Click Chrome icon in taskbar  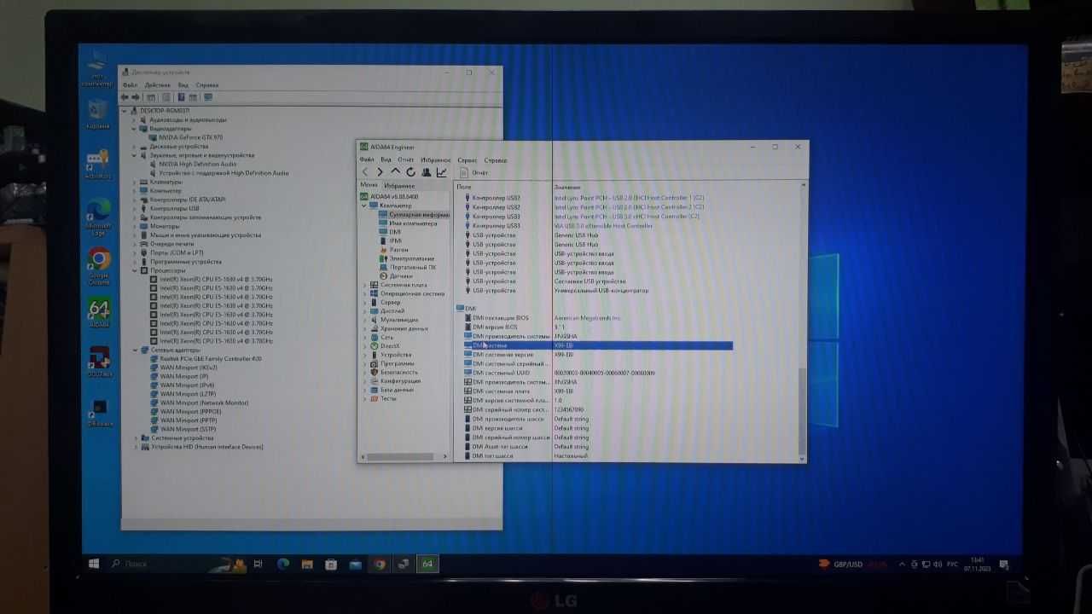tap(380, 564)
